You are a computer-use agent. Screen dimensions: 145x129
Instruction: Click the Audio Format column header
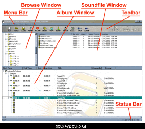94,34
